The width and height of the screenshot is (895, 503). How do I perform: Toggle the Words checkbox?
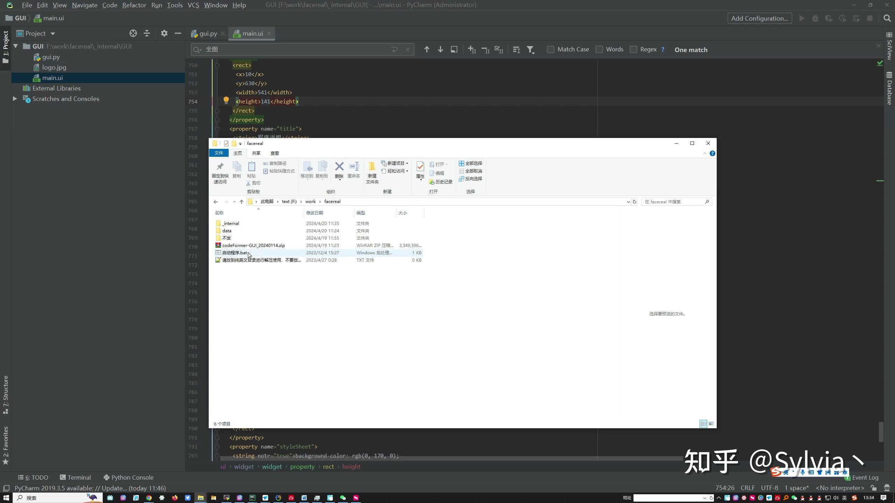coord(599,50)
